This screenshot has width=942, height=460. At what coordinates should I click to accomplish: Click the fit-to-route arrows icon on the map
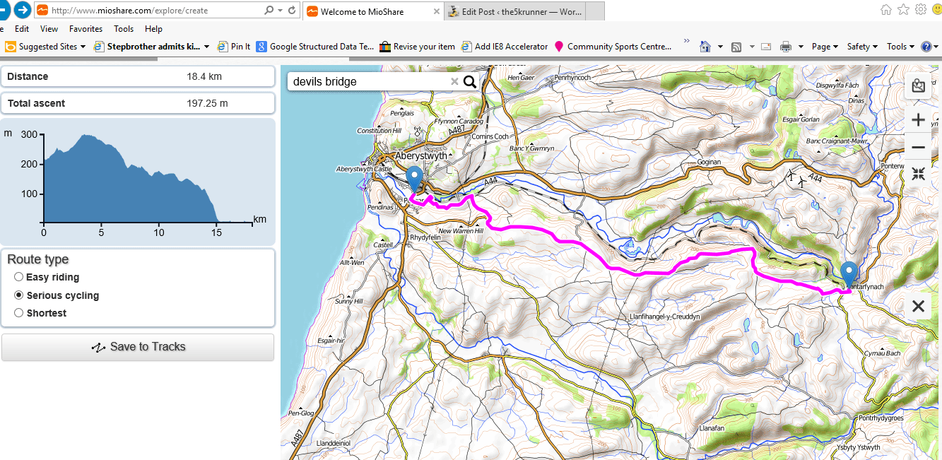[x=918, y=174]
